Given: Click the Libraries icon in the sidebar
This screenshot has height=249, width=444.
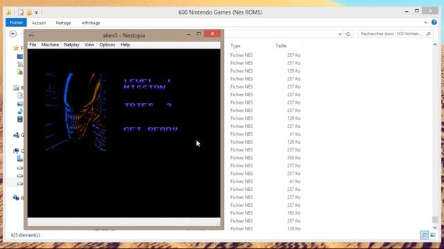Looking at the screenshot, I should [17, 88].
